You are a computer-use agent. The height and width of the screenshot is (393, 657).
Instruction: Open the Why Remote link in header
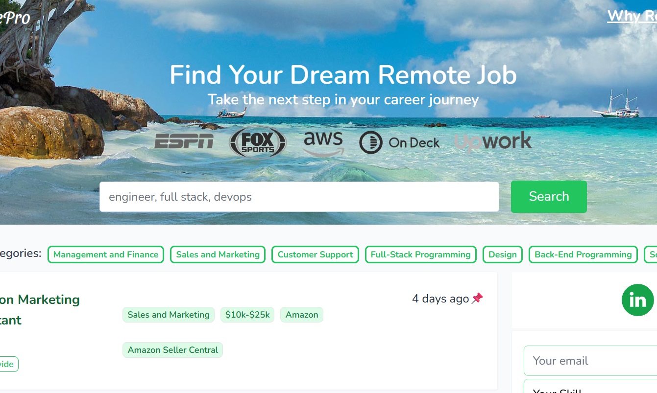coord(632,16)
